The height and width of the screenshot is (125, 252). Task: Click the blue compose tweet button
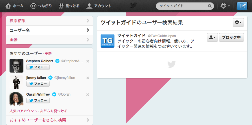click(x=242, y=6)
